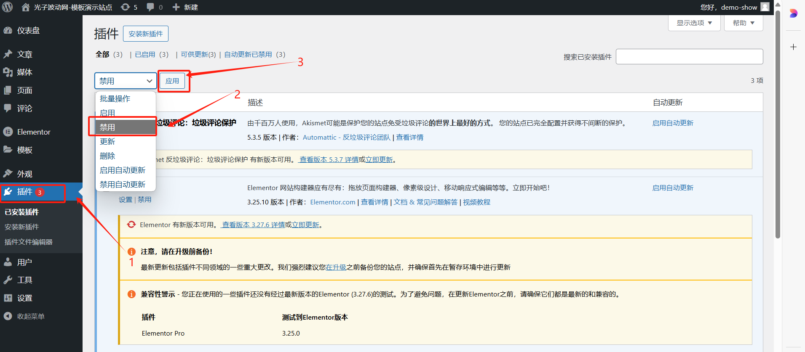Open the bulk action select showing 禁用
This screenshot has width=805, height=352.
126,81
